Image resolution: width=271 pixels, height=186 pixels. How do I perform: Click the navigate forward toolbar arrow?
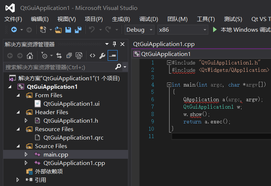(29, 30)
